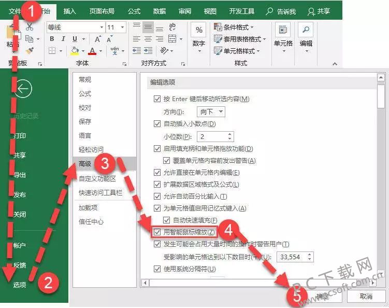This screenshot has width=389, height=308.
Task: Toggle 覆盖单元格内容前发出警告 checkbox
Action: 166,160
